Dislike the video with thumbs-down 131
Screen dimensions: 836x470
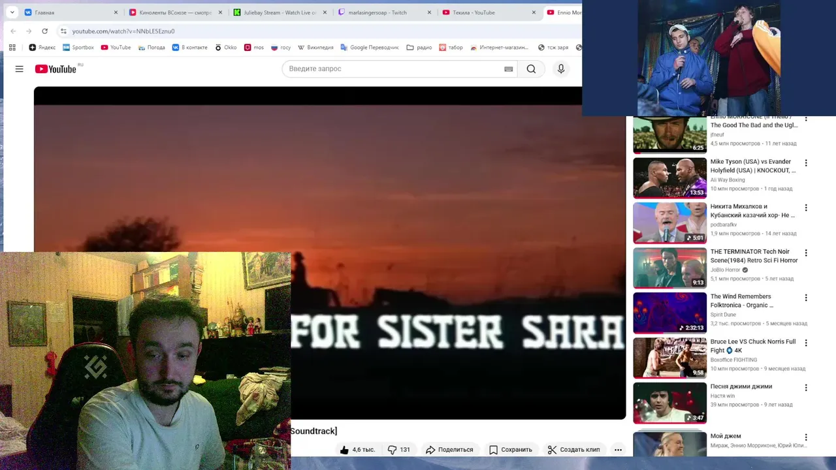click(x=399, y=449)
